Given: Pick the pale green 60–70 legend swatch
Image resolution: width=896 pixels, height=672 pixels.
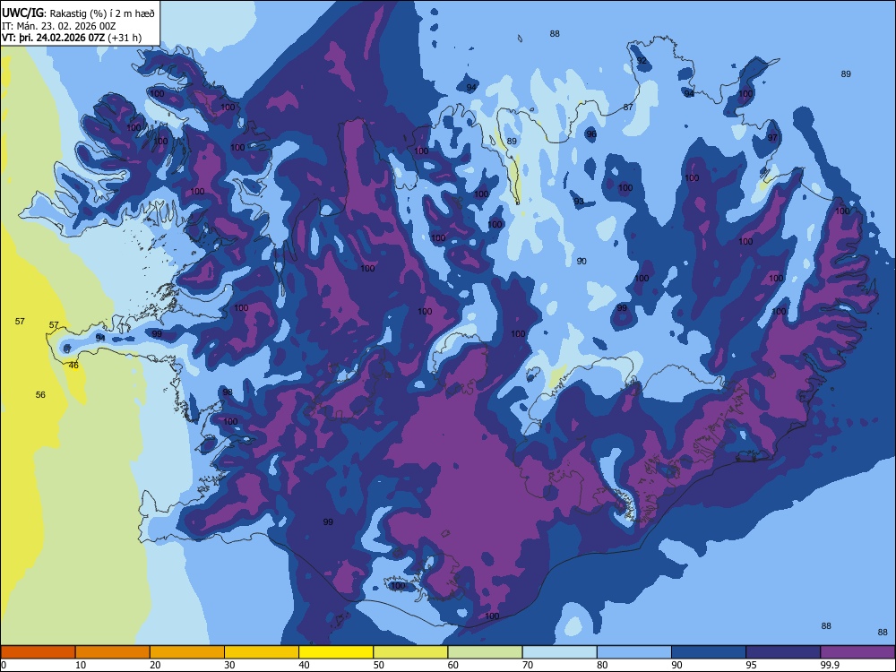Looking at the screenshot, I should [485, 652].
